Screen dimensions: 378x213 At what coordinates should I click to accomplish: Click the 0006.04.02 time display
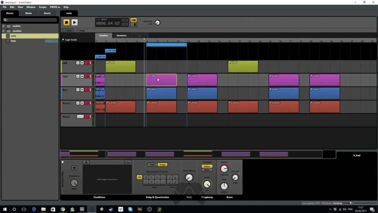(108, 23)
